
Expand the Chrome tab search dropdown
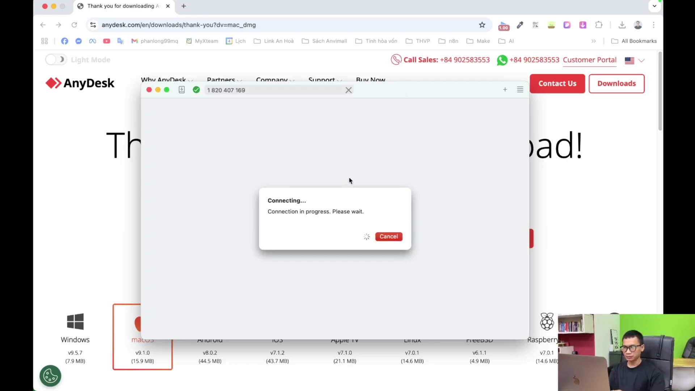pos(654,6)
